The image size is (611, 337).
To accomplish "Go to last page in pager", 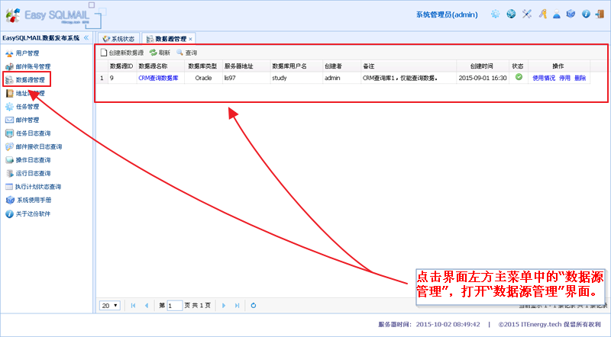I will coord(237,306).
